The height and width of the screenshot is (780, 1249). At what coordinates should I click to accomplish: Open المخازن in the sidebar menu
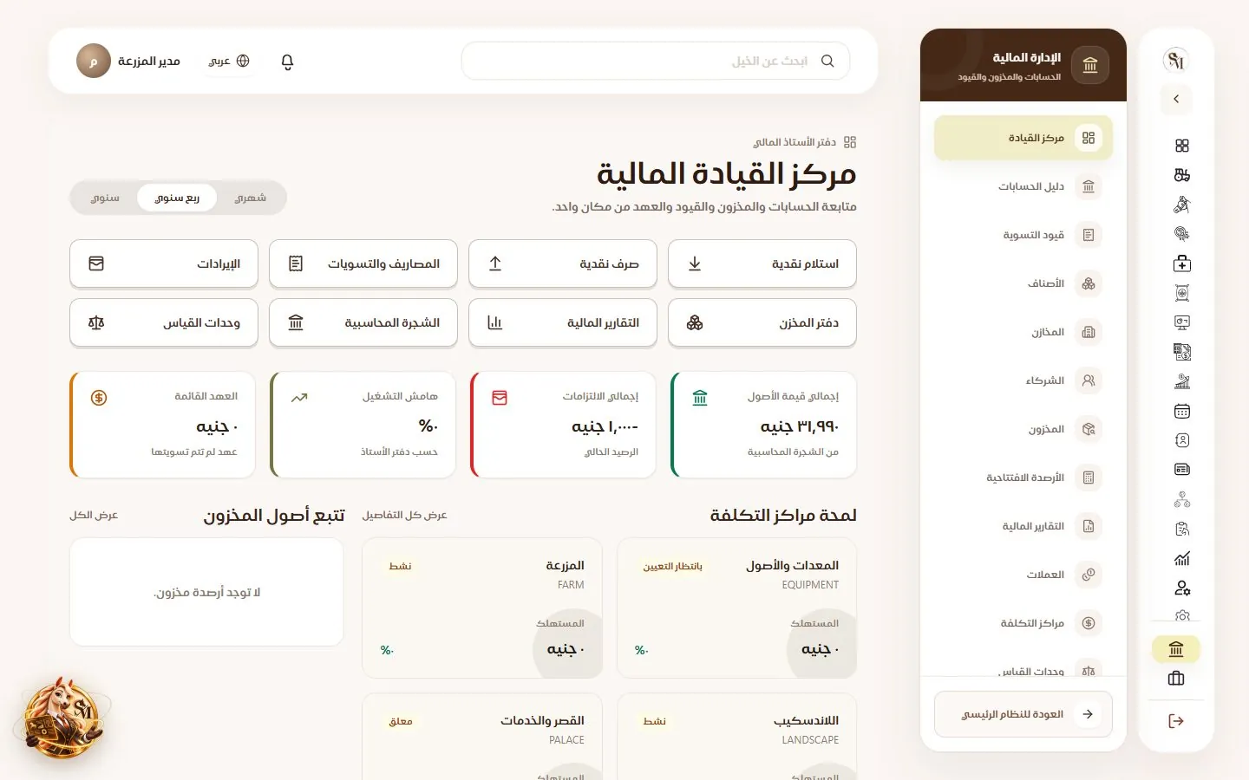tap(1023, 332)
